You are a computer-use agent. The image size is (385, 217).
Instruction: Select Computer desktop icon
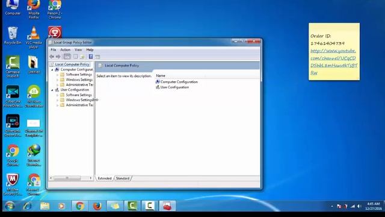pos(13,8)
